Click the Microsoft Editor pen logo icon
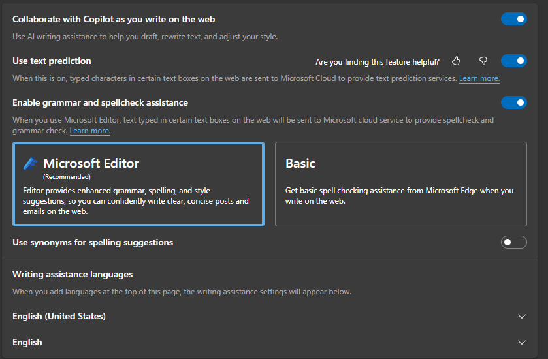 click(31, 163)
